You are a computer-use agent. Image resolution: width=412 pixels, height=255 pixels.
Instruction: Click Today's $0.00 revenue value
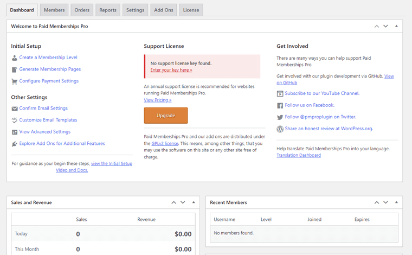[183, 234]
